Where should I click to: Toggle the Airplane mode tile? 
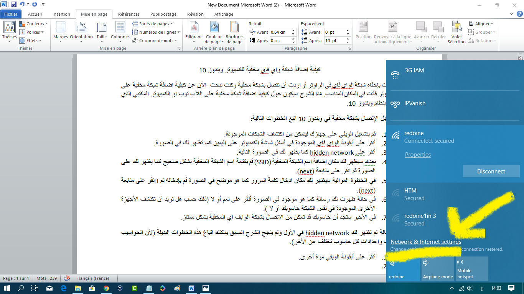click(x=438, y=268)
